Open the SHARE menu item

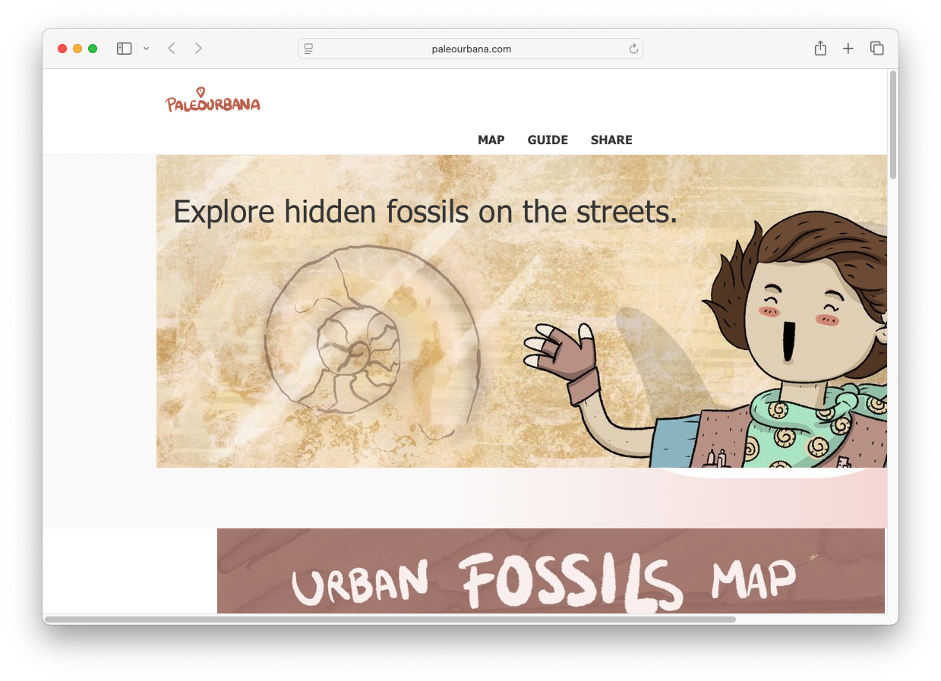611,140
